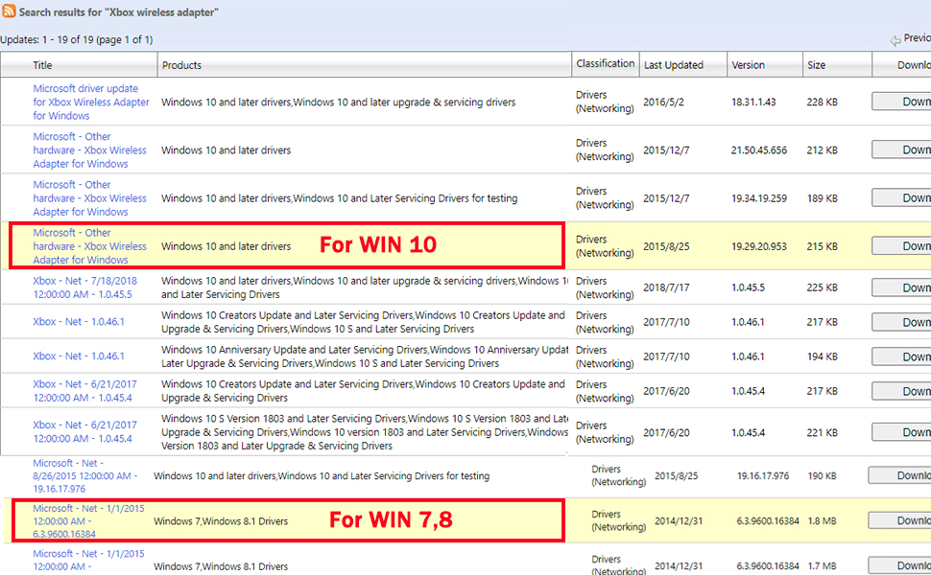Screen dimensions: 931x575
Task: Click 'Drivers (Networking)' classification in the 18.31.1.43 row
Action: coord(605,102)
